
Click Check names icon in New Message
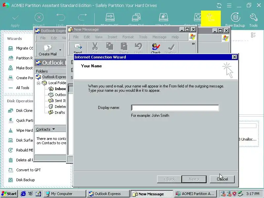point(156,47)
